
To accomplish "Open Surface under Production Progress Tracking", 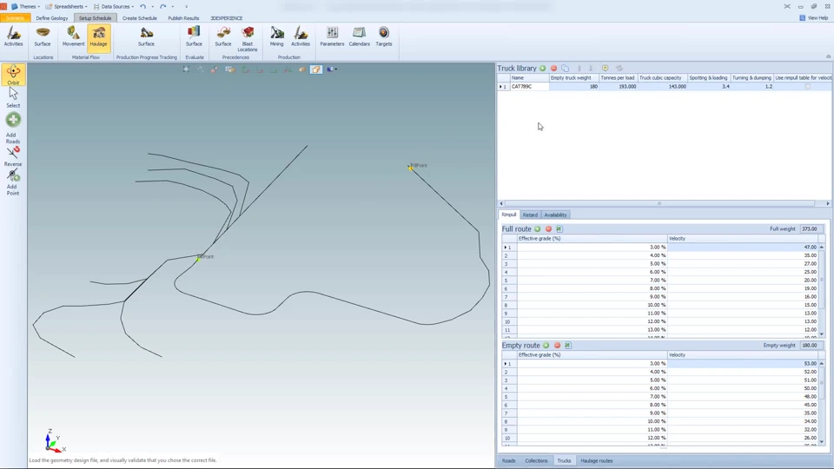I will [x=146, y=37].
